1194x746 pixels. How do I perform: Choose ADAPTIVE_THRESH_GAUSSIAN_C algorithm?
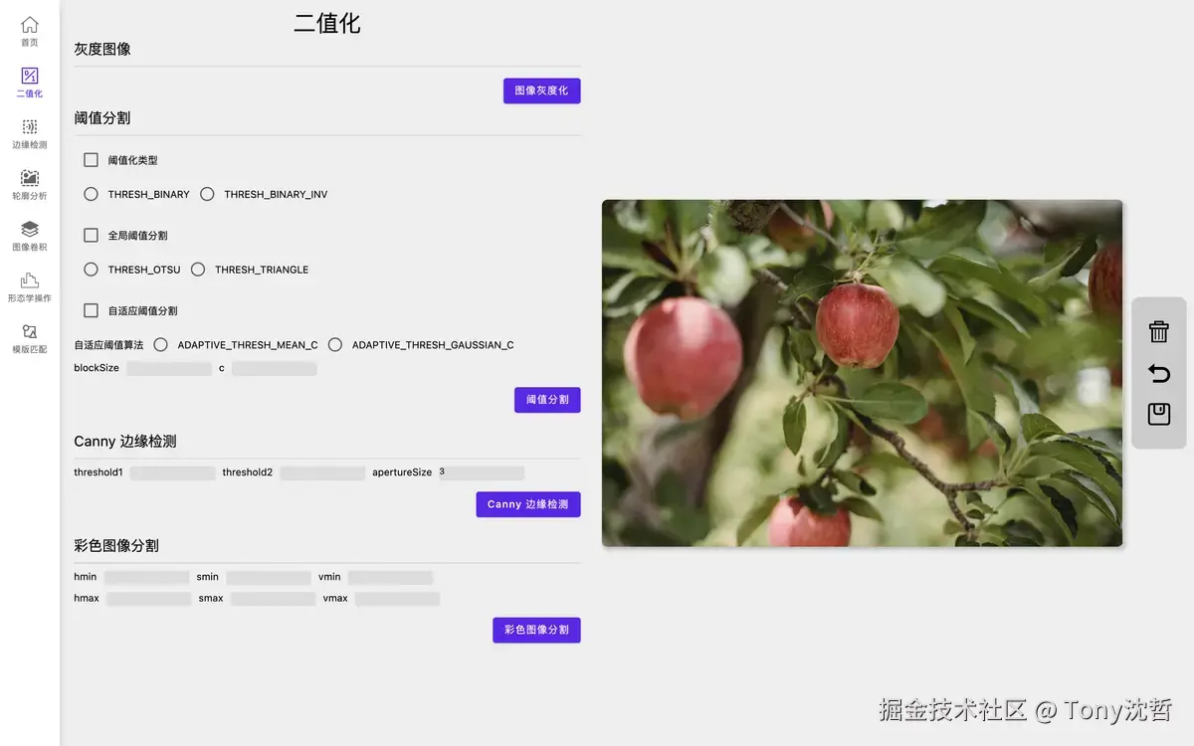pos(335,344)
